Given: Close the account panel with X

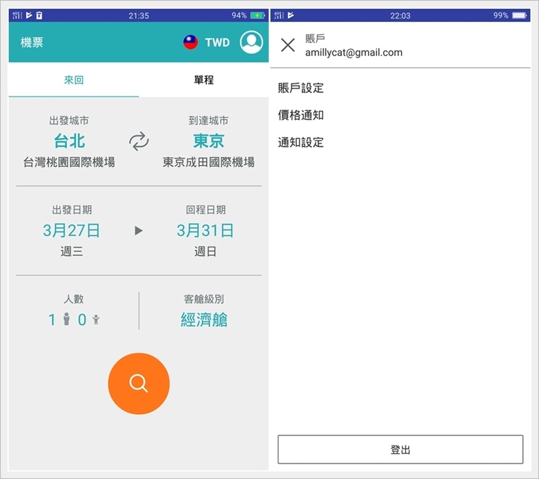Looking at the screenshot, I should pos(288,45).
